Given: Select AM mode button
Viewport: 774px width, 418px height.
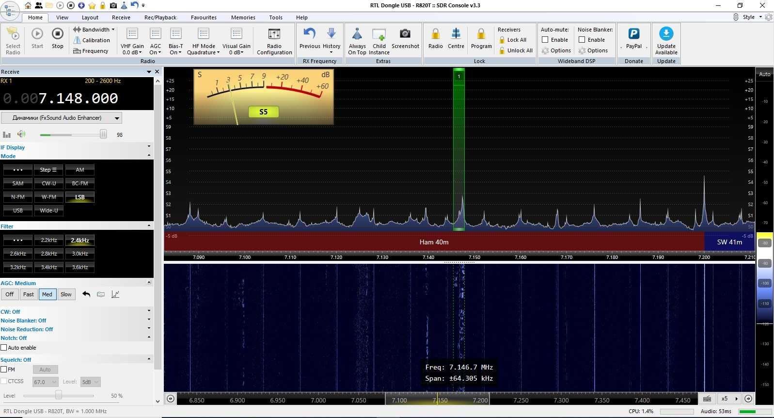Looking at the screenshot, I should tap(80, 170).
